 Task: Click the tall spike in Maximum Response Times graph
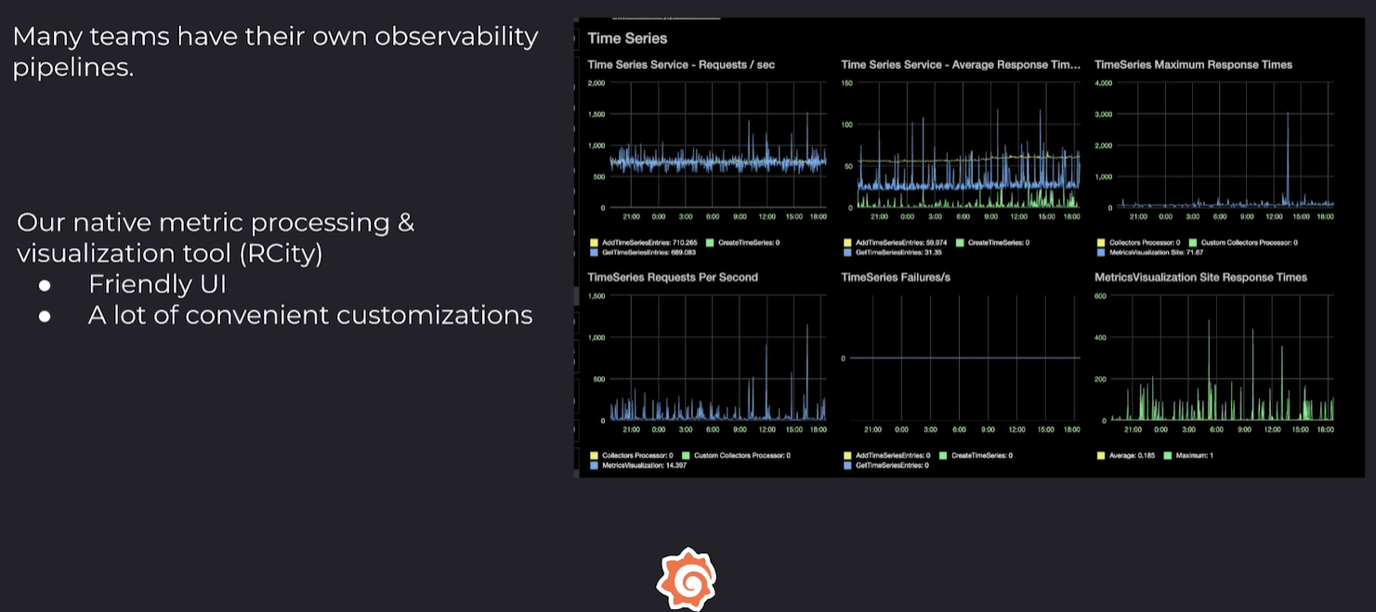coord(1288,158)
